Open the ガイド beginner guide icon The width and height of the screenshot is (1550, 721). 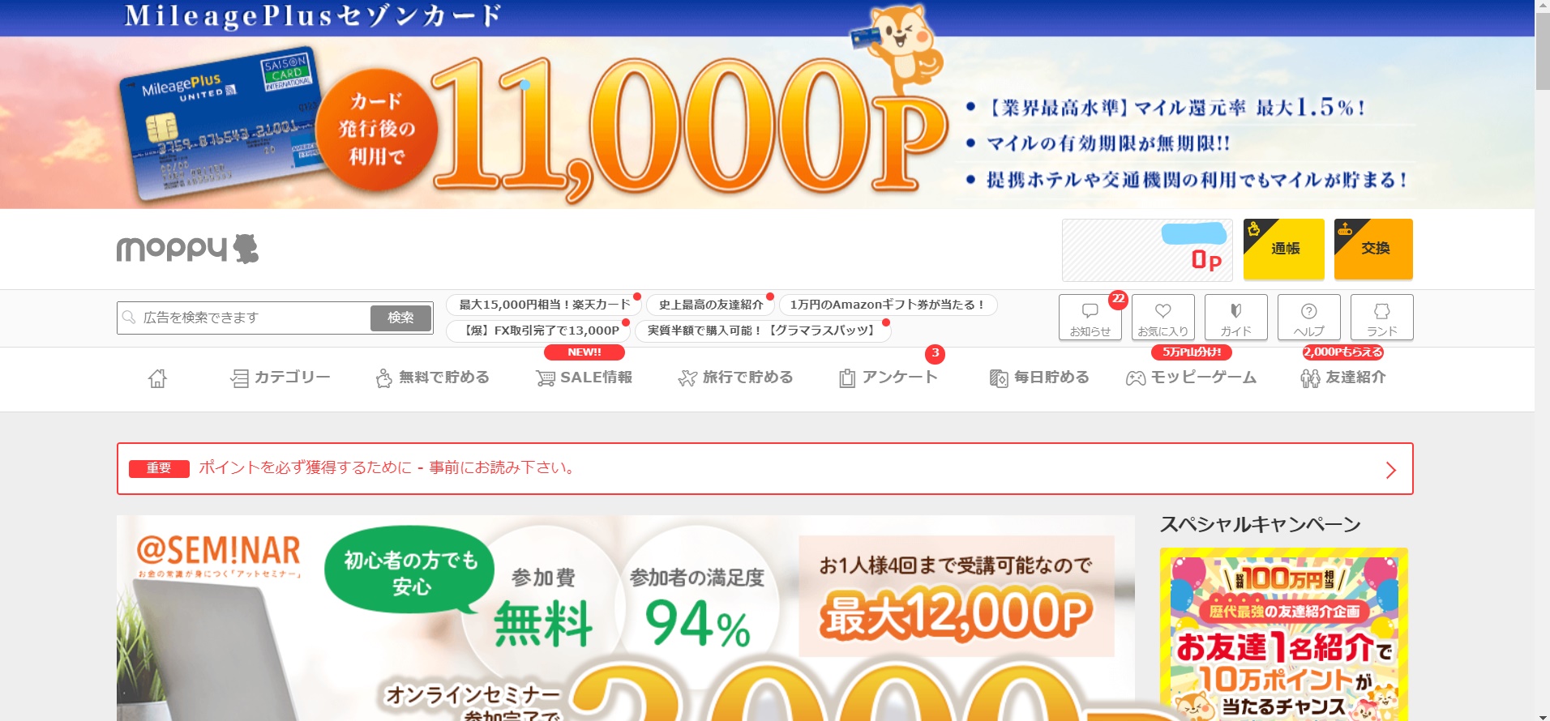click(x=1235, y=318)
